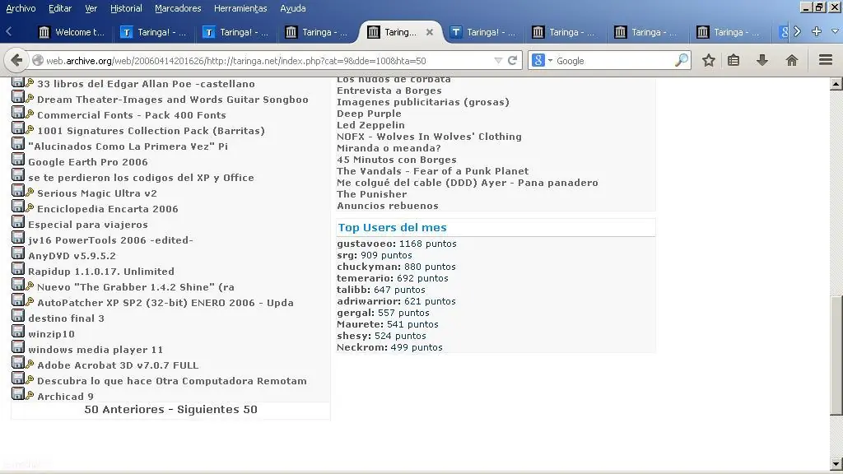Click the site identity globe icon
Image resolution: width=843 pixels, height=474 pixels.
click(x=38, y=61)
